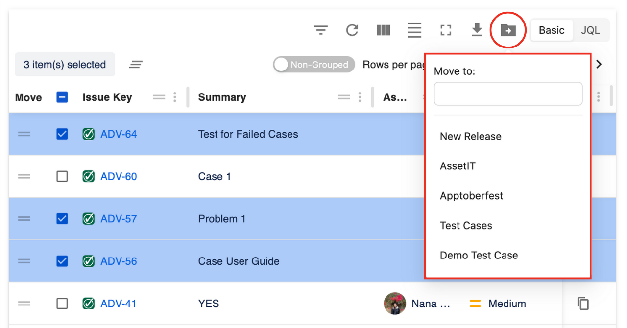Viewport: 627px width, 328px height.
Task: Click the download export icon
Action: [477, 30]
